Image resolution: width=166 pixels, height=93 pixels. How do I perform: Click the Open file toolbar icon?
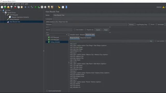click(x=8, y=7)
